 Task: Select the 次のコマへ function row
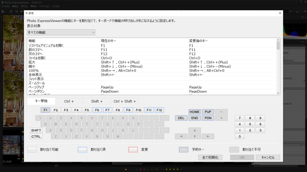pyautogui.click(x=152, y=54)
